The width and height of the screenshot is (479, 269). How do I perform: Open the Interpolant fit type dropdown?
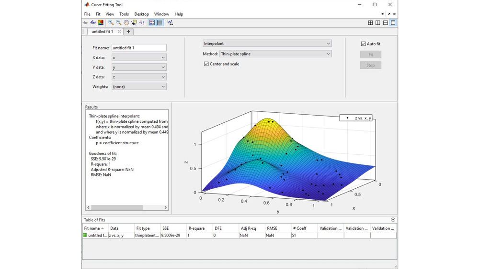[x=267, y=43]
